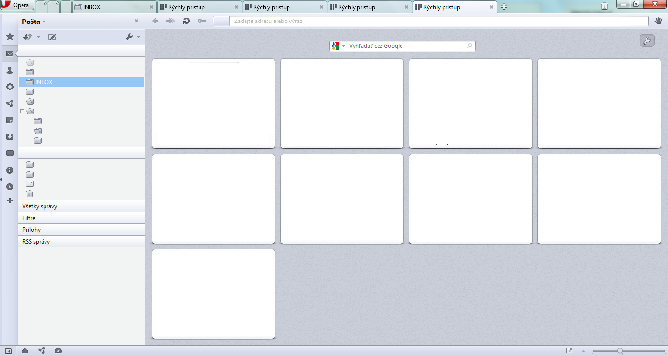Viewport: 668px width, 356px height.
Task: Close the INBOX tab
Action: (x=151, y=7)
